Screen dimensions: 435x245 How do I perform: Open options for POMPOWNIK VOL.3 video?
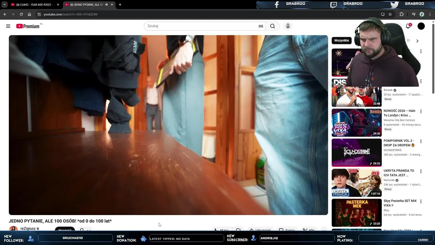(x=421, y=141)
